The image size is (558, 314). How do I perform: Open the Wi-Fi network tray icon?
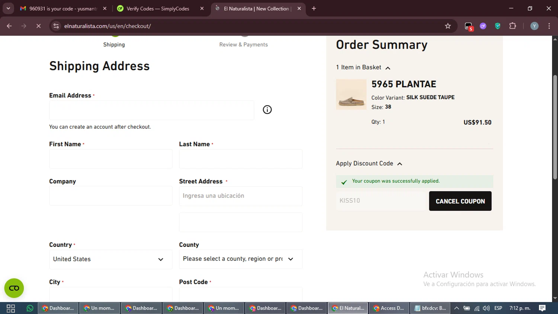coord(477,308)
